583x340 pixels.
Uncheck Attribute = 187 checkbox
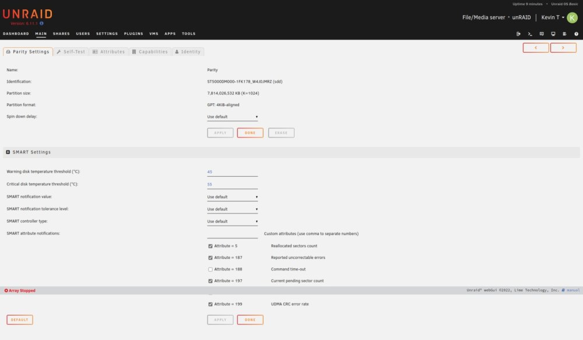(210, 257)
